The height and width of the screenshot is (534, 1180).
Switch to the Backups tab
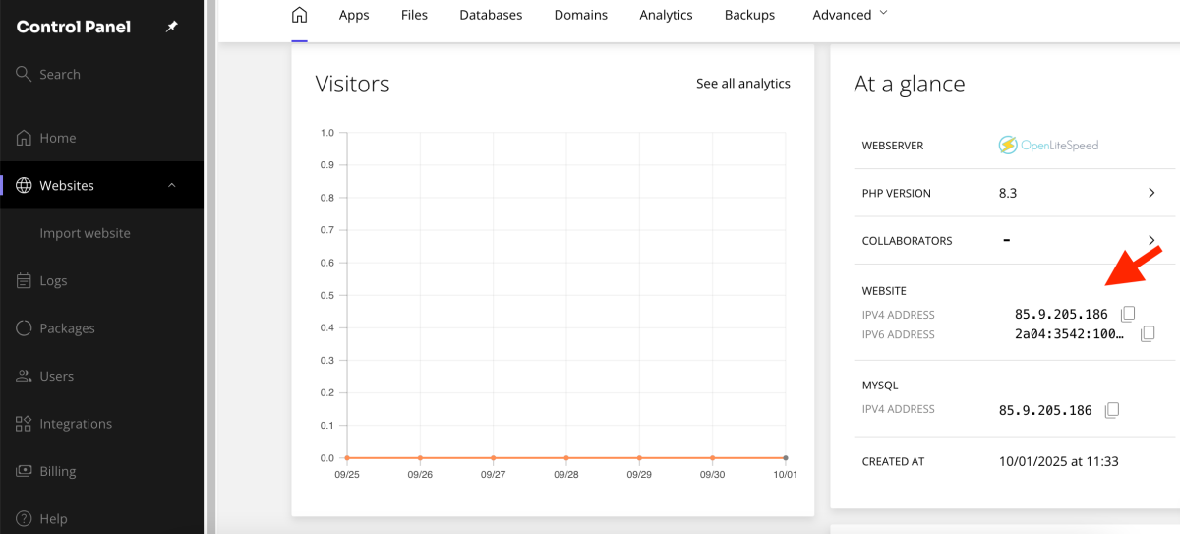coord(749,15)
